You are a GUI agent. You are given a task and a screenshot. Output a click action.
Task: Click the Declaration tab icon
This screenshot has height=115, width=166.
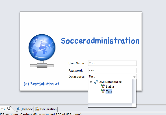[x=37, y=109]
